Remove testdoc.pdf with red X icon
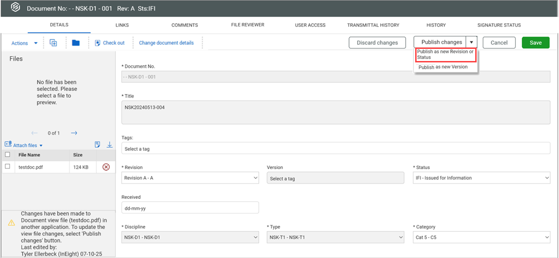559x258 pixels. pos(106,167)
